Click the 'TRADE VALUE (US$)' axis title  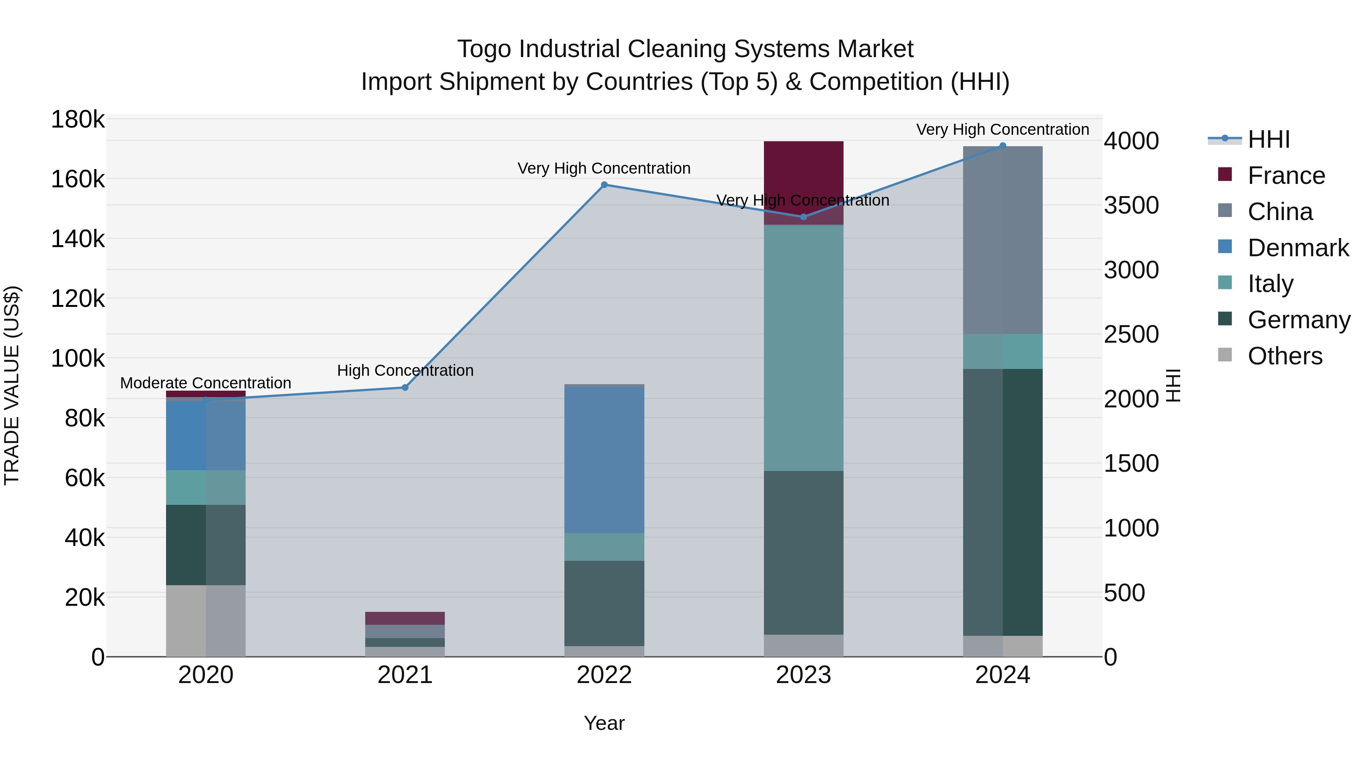(12, 385)
